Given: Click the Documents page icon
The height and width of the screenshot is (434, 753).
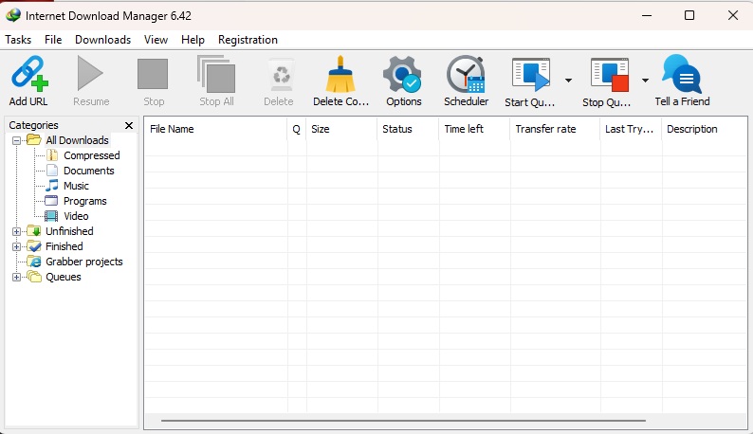Looking at the screenshot, I should point(52,171).
